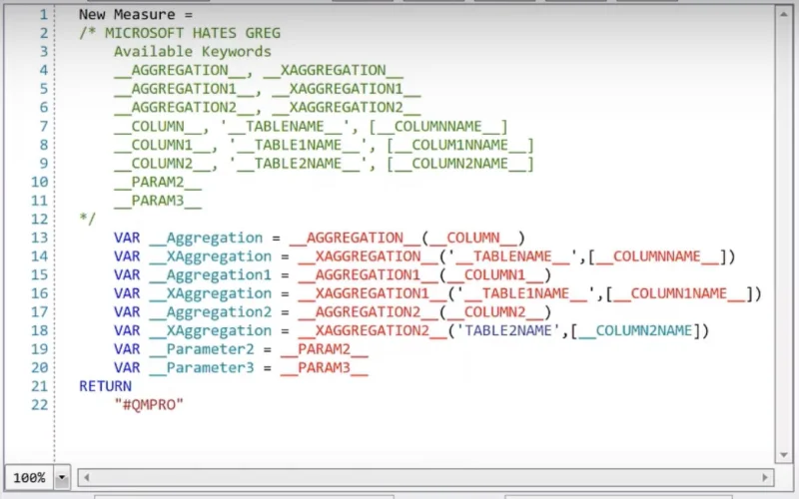Click the vertical scrollbar down arrow
The image size is (799, 499).
[x=783, y=455]
